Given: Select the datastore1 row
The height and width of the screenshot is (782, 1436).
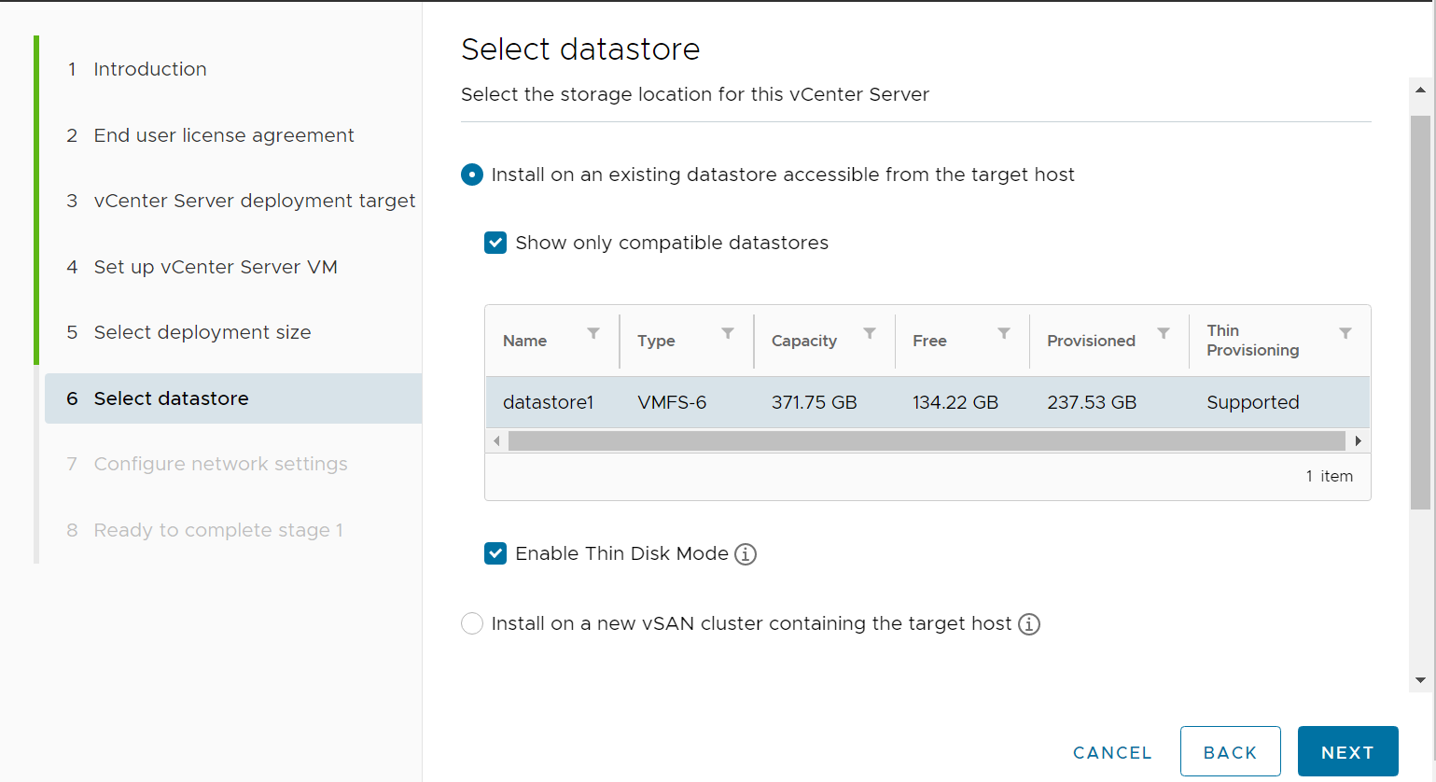Looking at the screenshot, I should (927, 402).
